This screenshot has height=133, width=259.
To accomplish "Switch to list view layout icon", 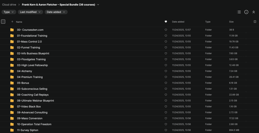I will pyautogui.click(x=239, y=12).
